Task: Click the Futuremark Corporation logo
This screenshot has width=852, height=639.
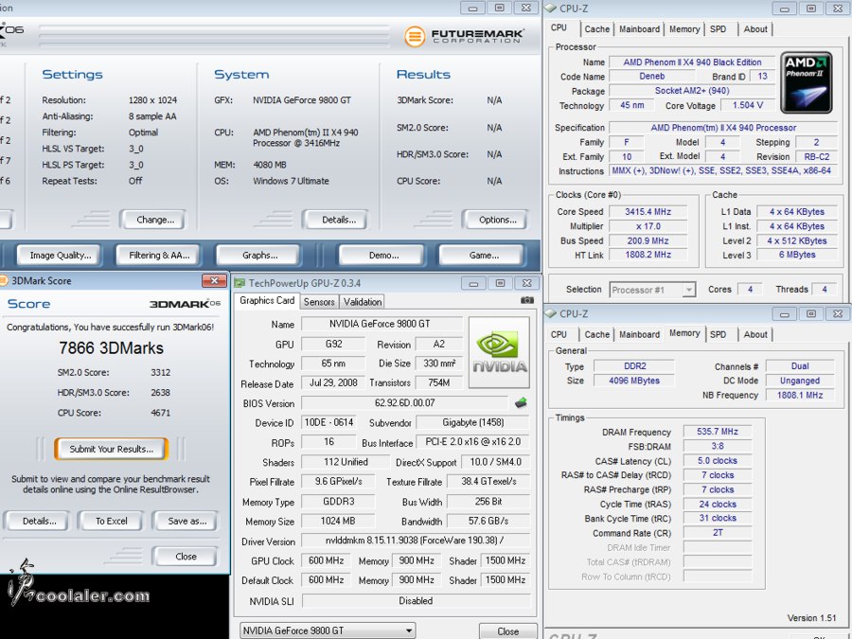Action: click(x=464, y=36)
